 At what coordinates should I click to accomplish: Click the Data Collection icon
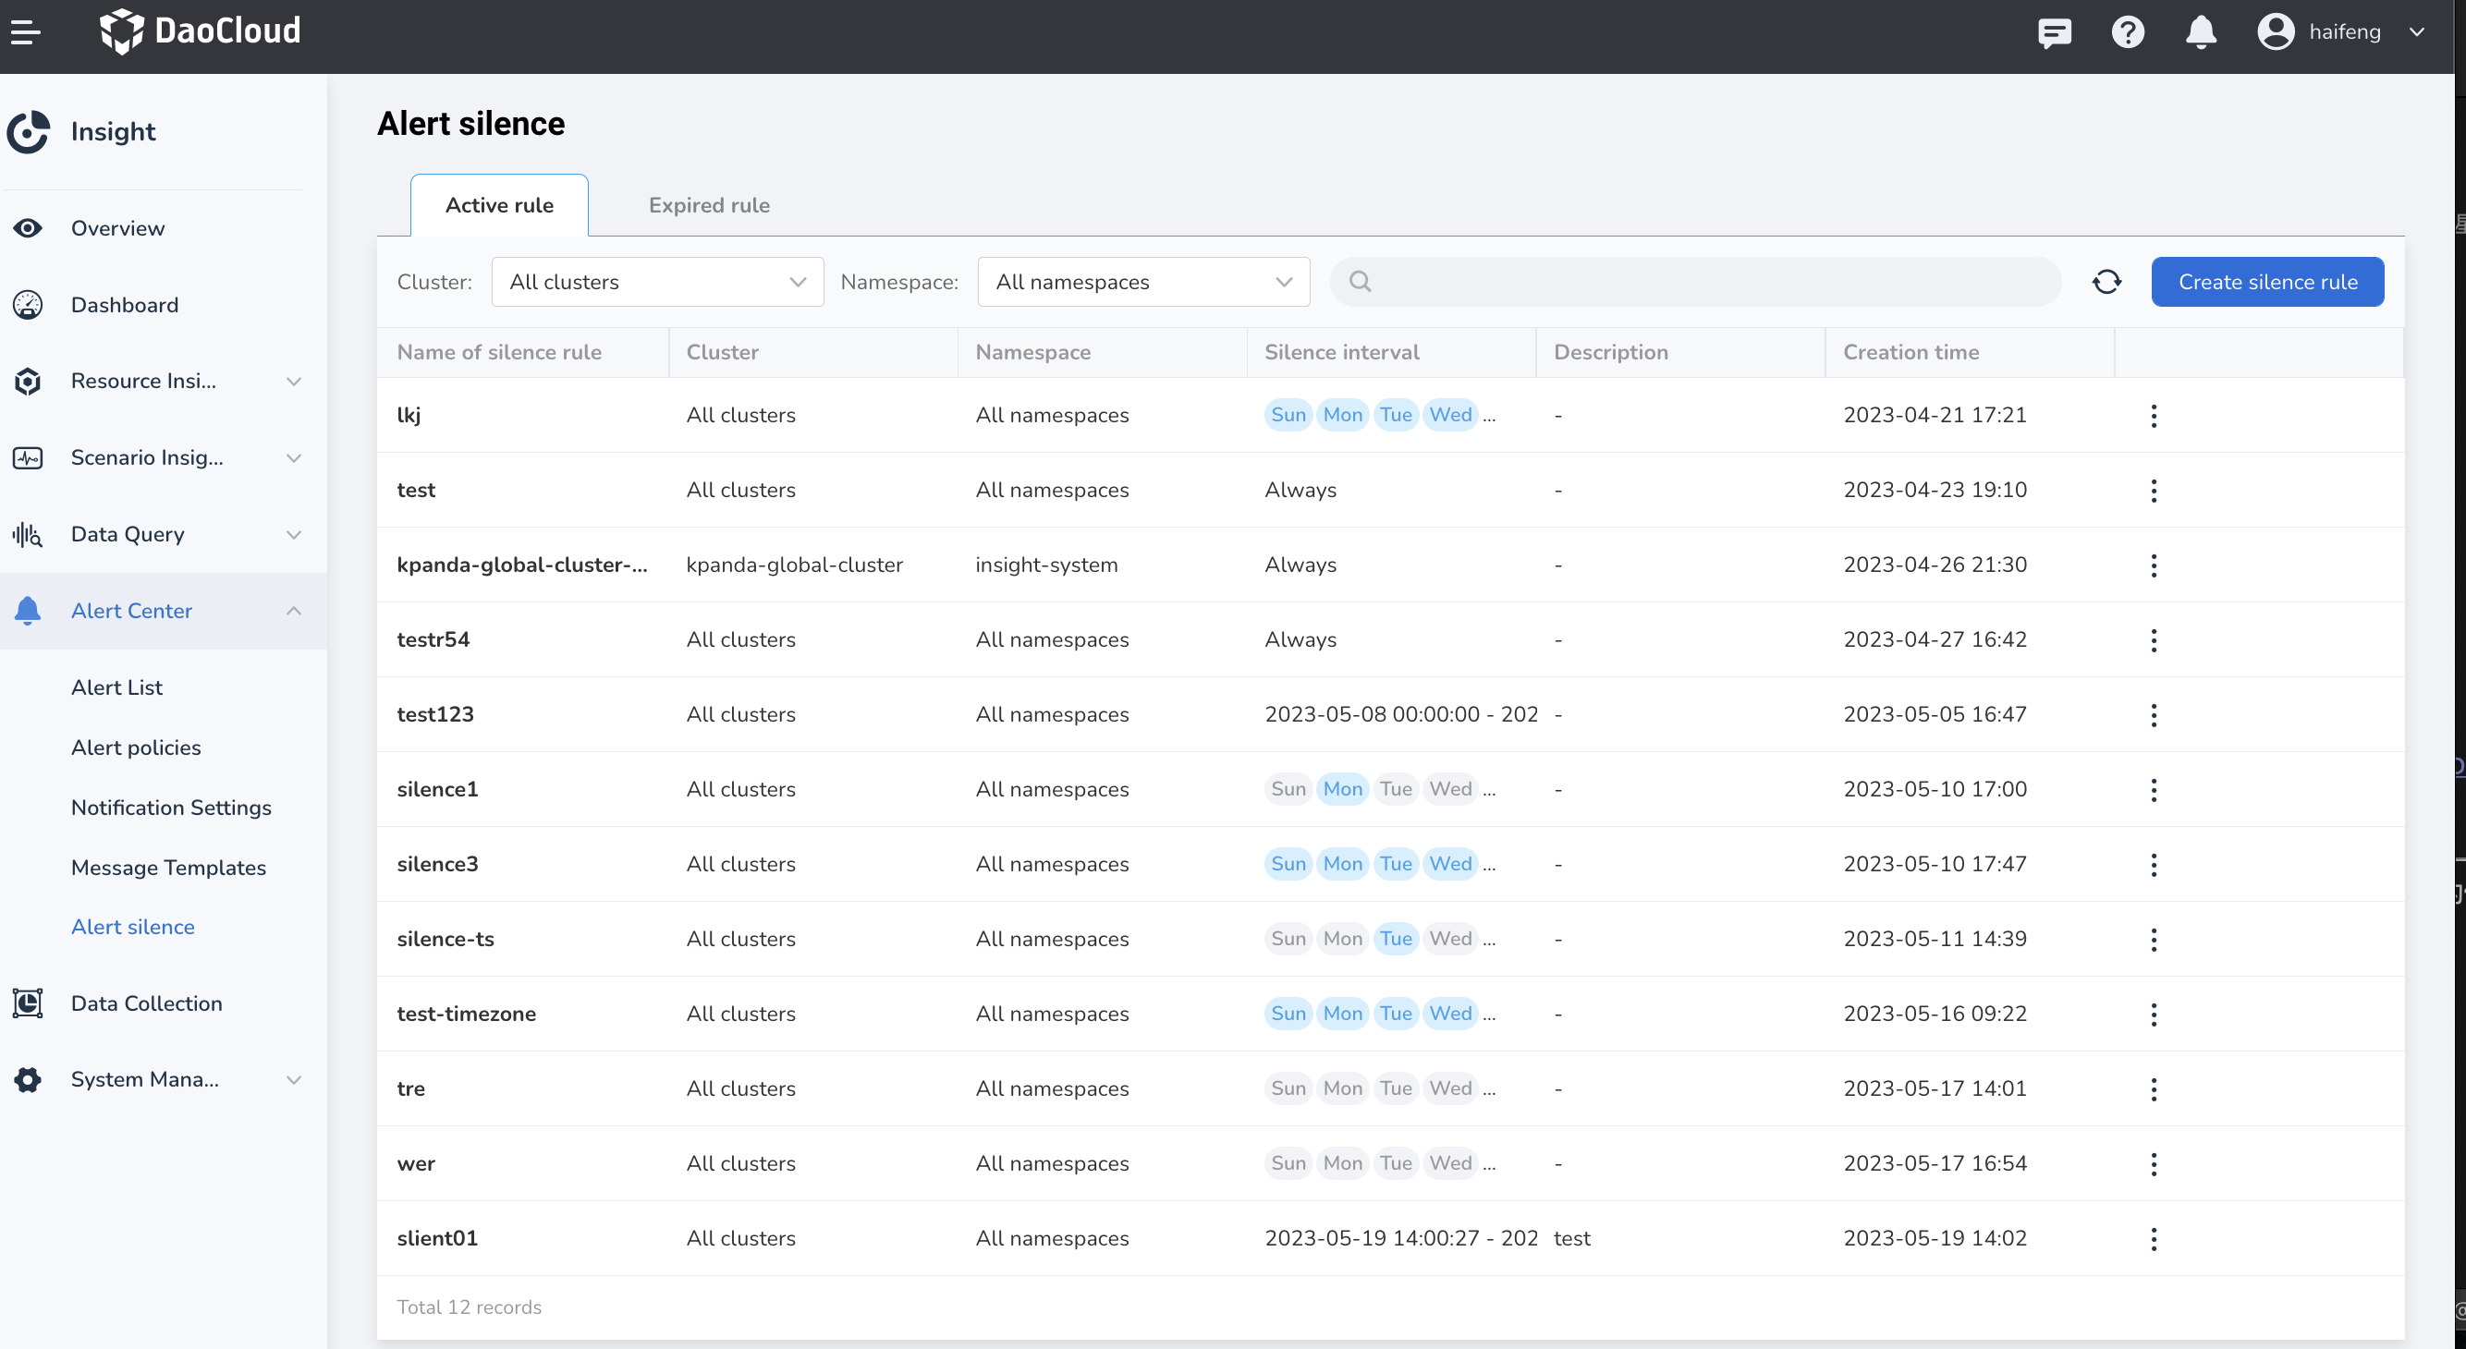(28, 1003)
